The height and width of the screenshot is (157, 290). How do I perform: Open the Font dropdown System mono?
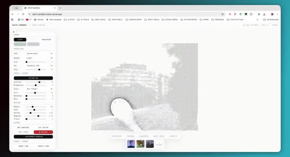pyautogui.click(x=39, y=53)
